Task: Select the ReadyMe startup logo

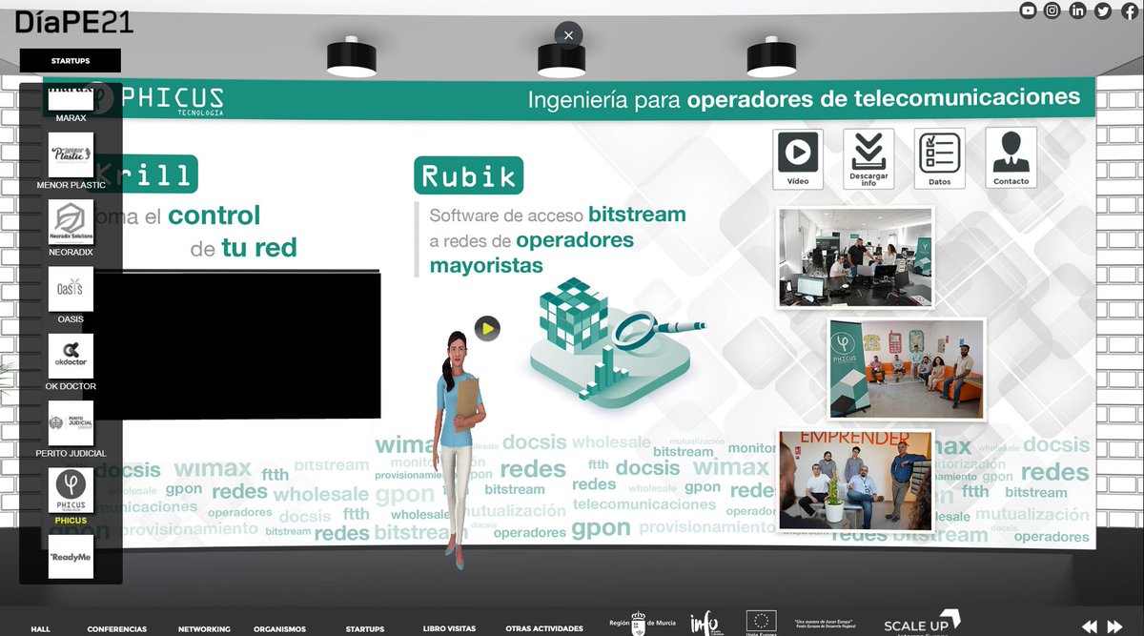Action: click(71, 557)
